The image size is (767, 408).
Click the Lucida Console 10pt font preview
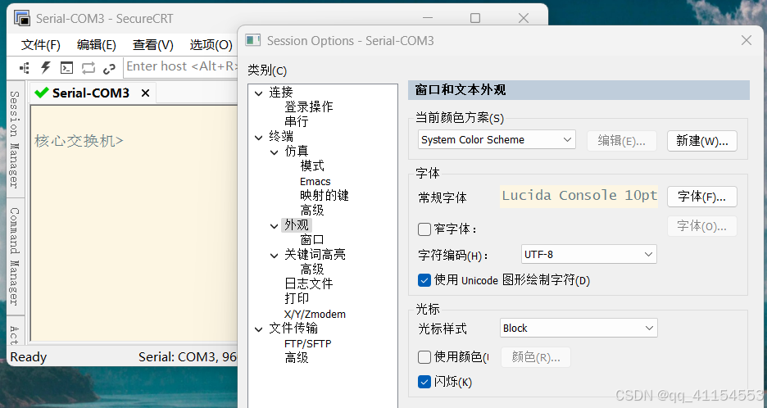[579, 196]
